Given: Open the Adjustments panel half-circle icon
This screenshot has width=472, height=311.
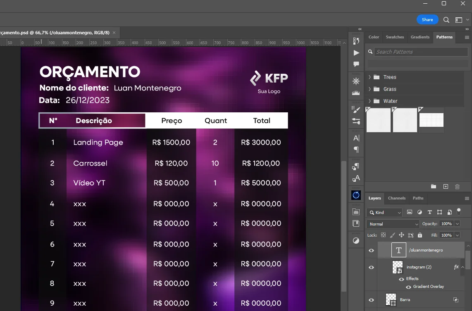Looking at the screenshot, I should 356,241.
